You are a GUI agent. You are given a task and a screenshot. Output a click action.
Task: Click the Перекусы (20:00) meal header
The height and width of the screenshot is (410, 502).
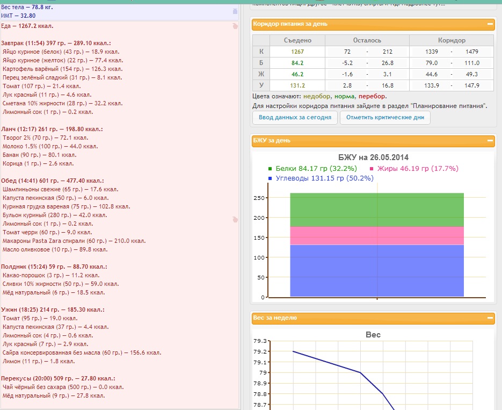57,379
